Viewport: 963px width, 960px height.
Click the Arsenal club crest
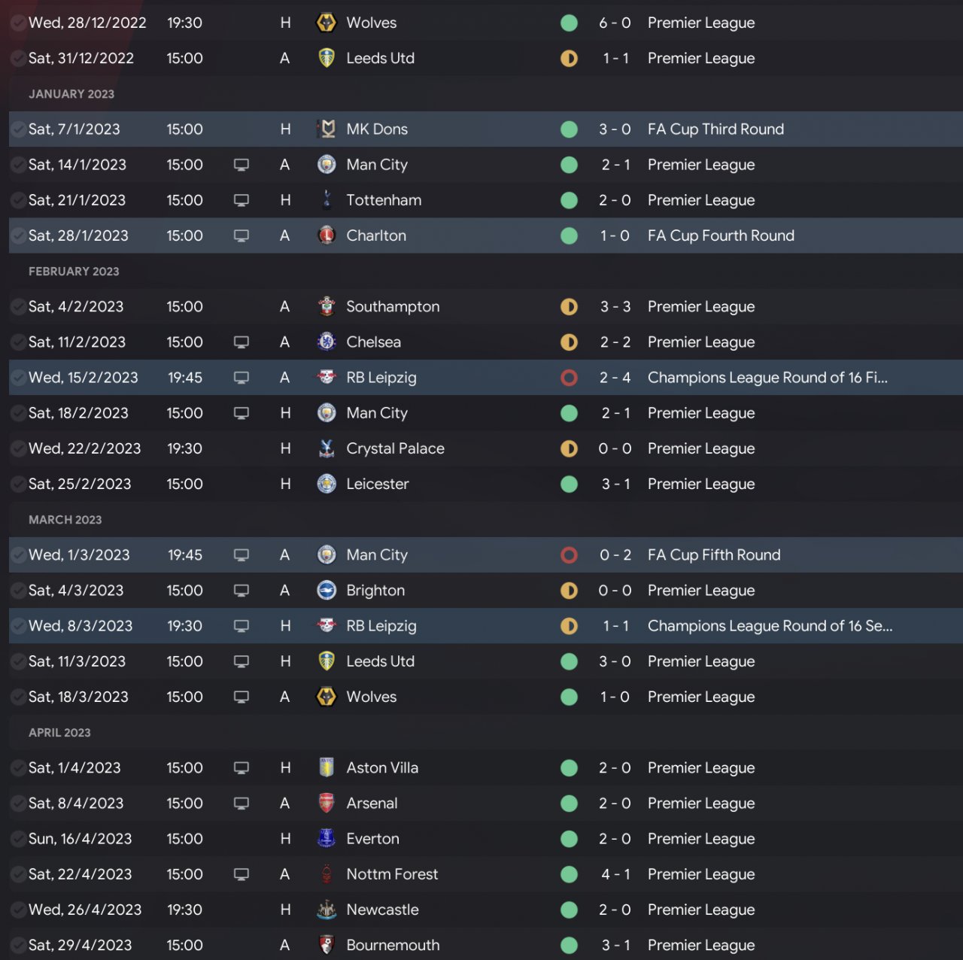tap(327, 804)
